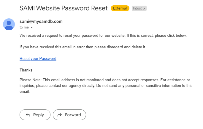Click the "Please Note: This email address" line
The width and height of the screenshot is (203, 129).
[x=105, y=80]
